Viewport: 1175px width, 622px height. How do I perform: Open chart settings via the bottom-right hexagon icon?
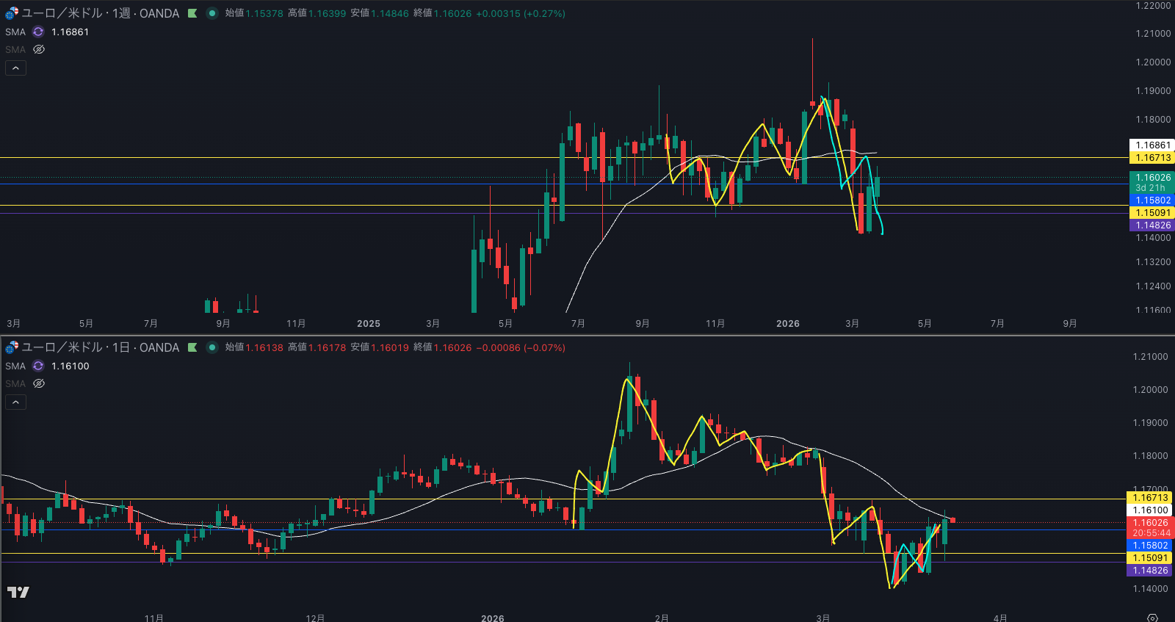pyautogui.click(x=1152, y=618)
